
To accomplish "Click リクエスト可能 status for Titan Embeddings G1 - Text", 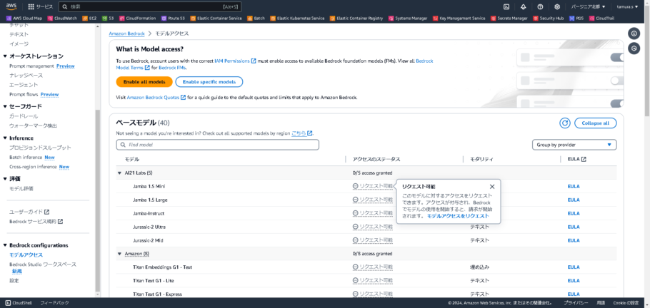I will tap(373, 267).
